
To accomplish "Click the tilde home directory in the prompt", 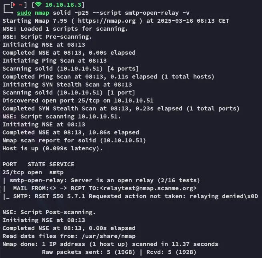I will click(20, 5).
